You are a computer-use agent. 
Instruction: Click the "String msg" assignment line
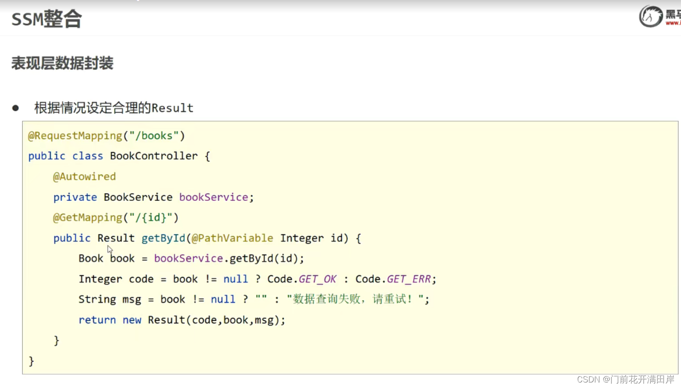pos(254,299)
